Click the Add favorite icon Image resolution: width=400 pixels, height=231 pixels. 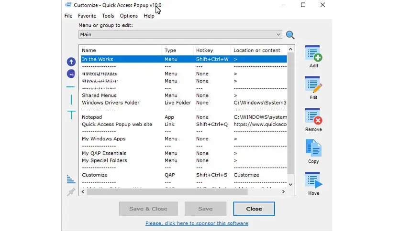pyautogui.click(x=313, y=53)
